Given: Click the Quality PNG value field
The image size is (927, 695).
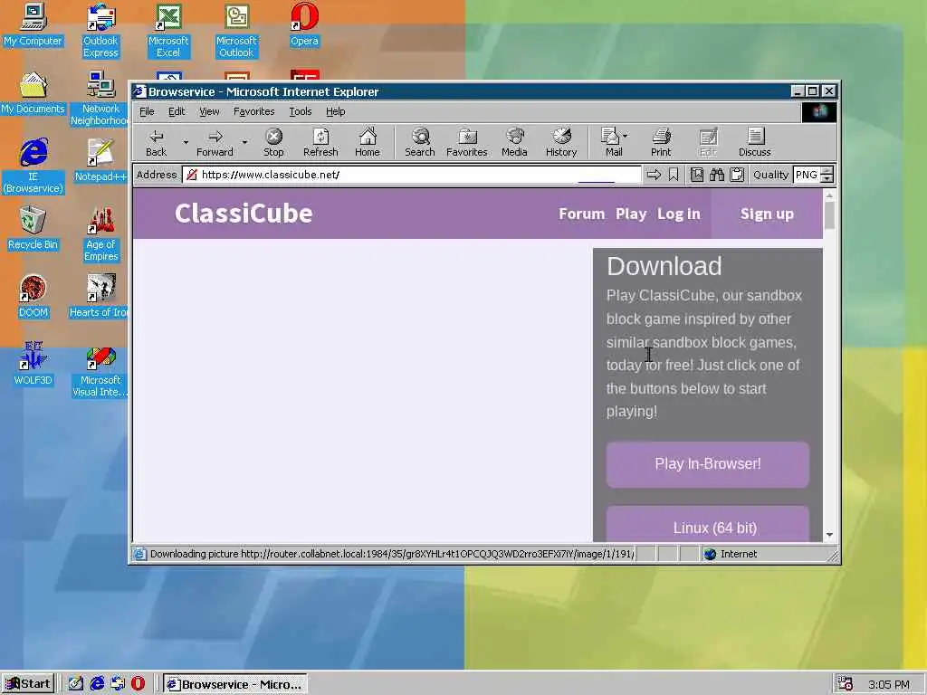Looking at the screenshot, I should [807, 175].
